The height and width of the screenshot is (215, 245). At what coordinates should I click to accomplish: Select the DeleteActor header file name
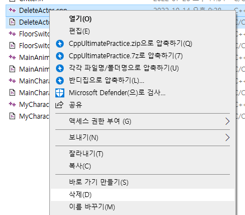(x=34, y=22)
